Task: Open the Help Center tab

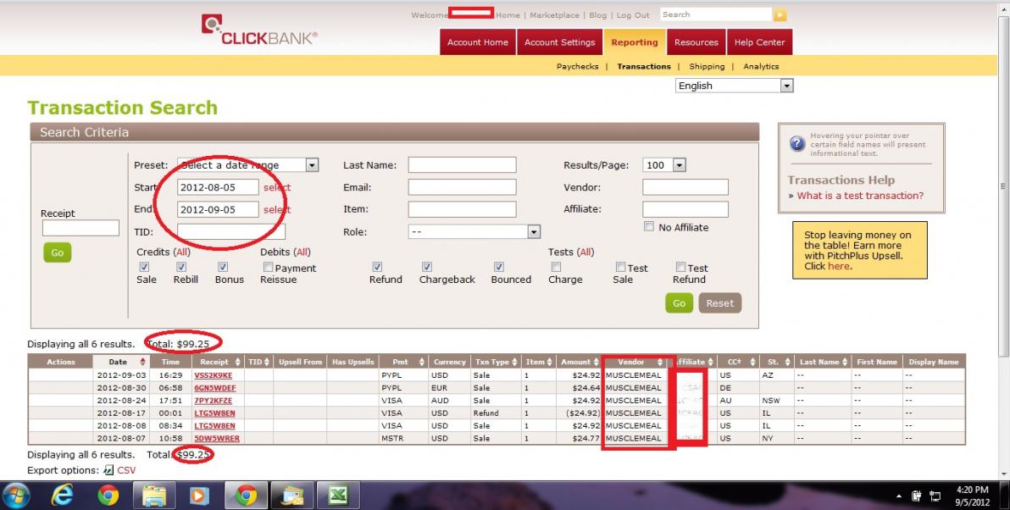Action: (759, 42)
